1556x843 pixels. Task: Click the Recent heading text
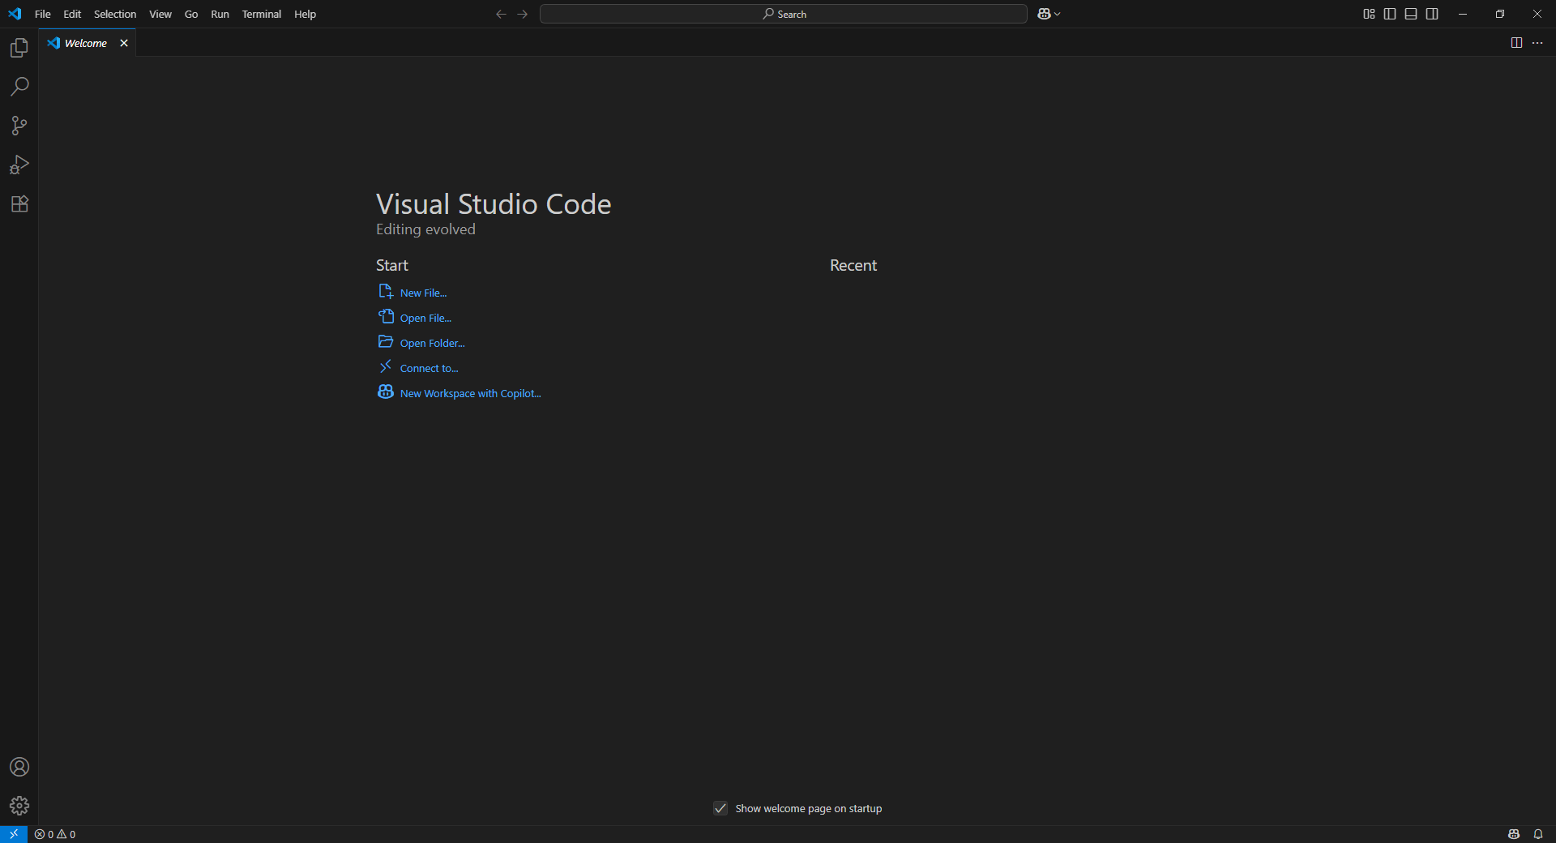coord(853,265)
